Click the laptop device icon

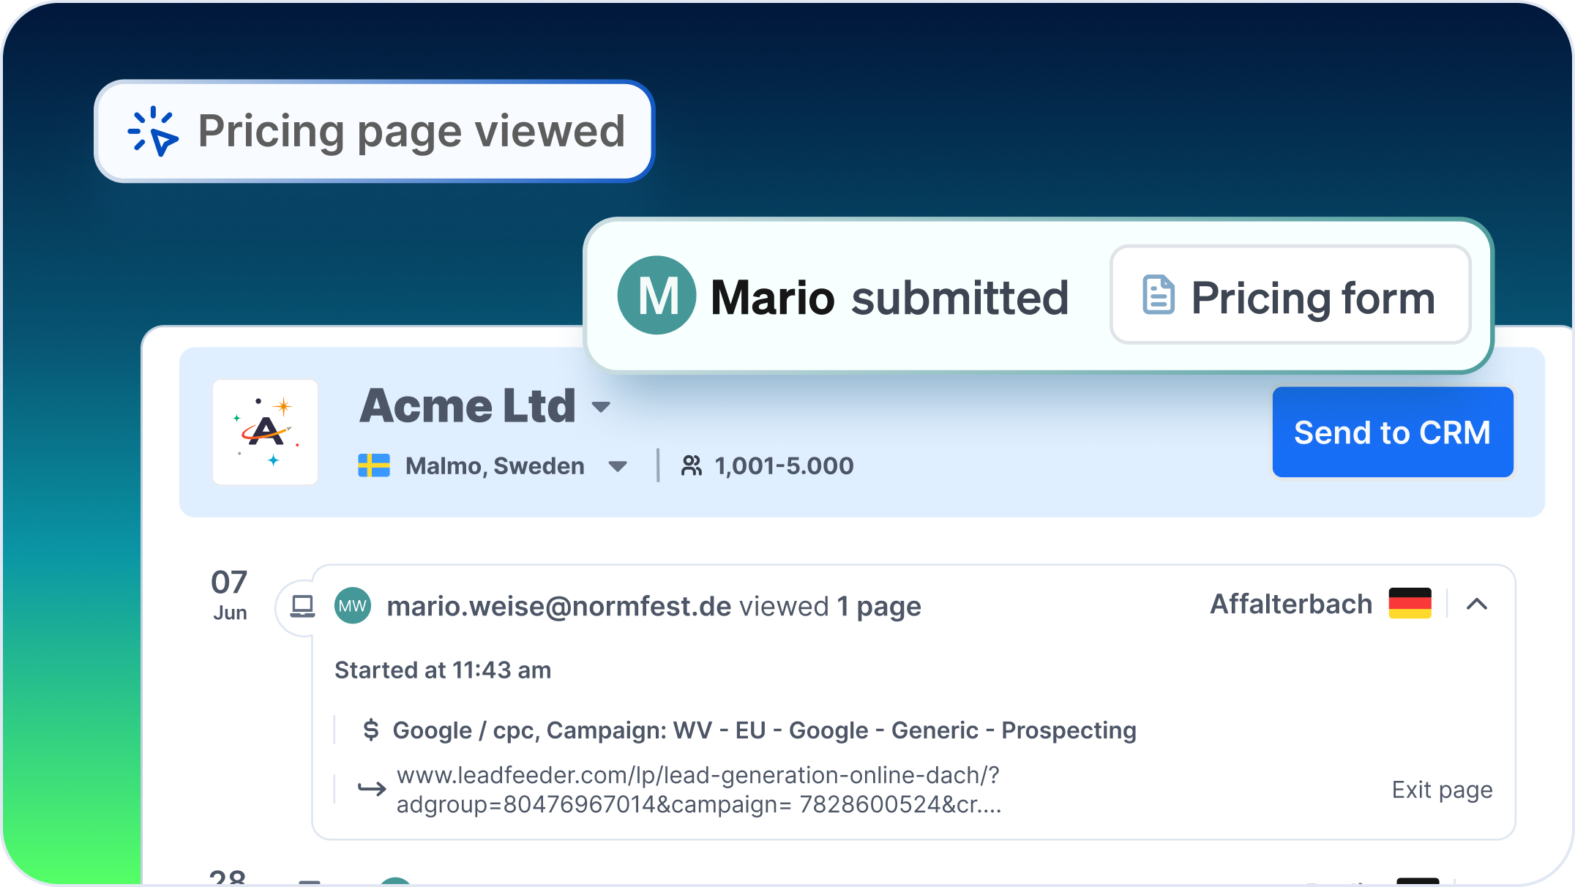(x=302, y=607)
